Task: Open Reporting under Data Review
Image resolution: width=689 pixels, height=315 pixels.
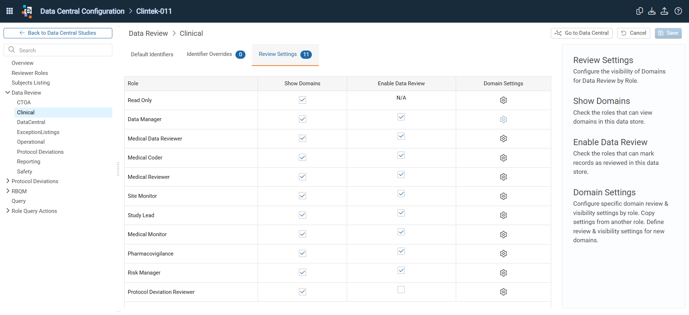Action: tap(29, 162)
